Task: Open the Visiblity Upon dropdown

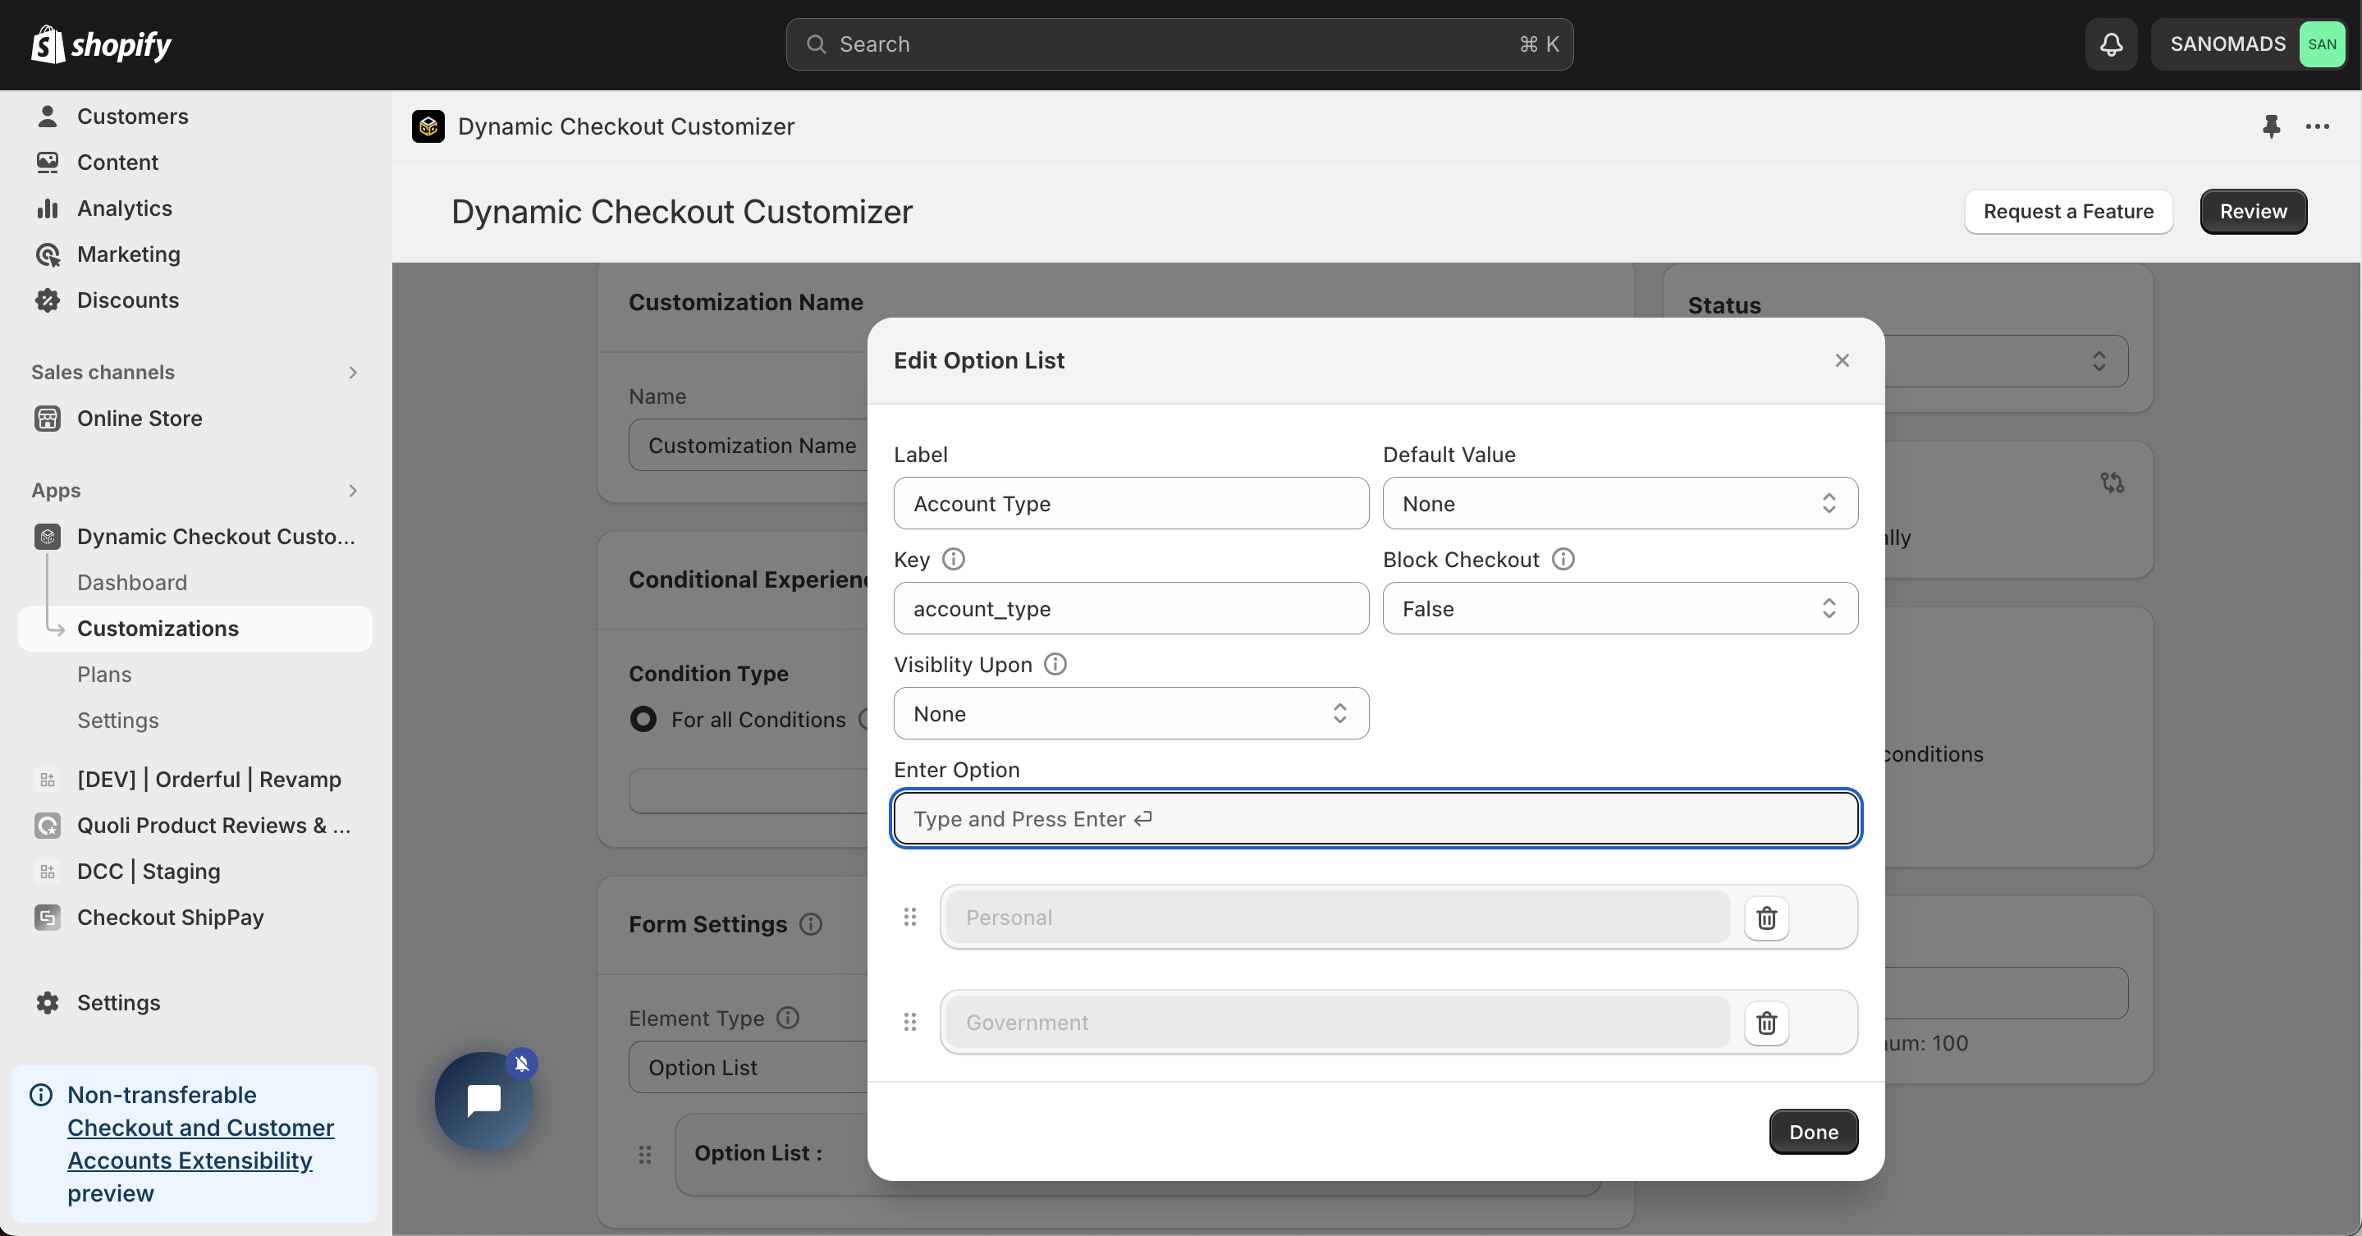Action: [1131, 713]
